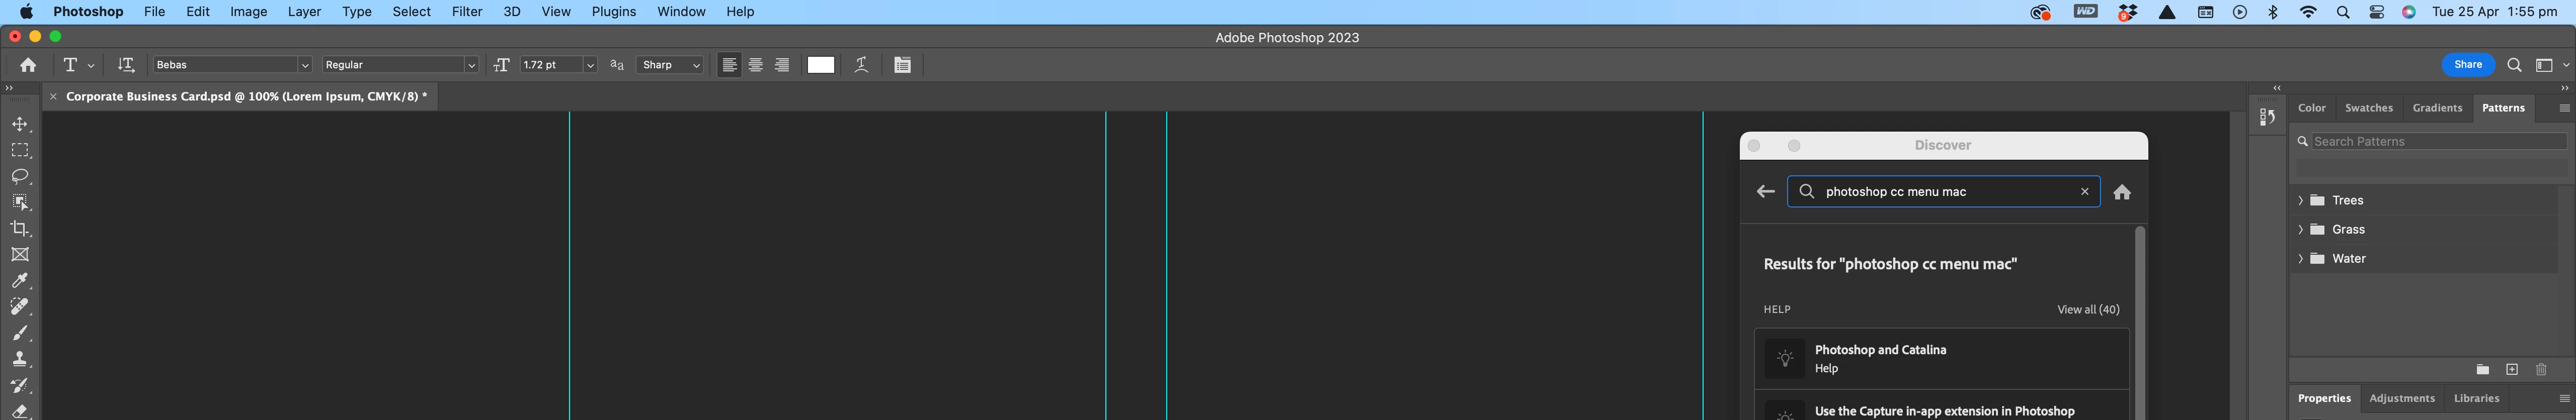Open the Create warped text option
This screenshot has height=420, width=2576.
click(861, 65)
